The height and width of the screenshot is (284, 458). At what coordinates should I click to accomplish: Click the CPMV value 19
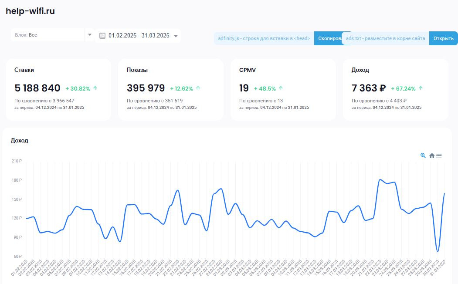244,88
